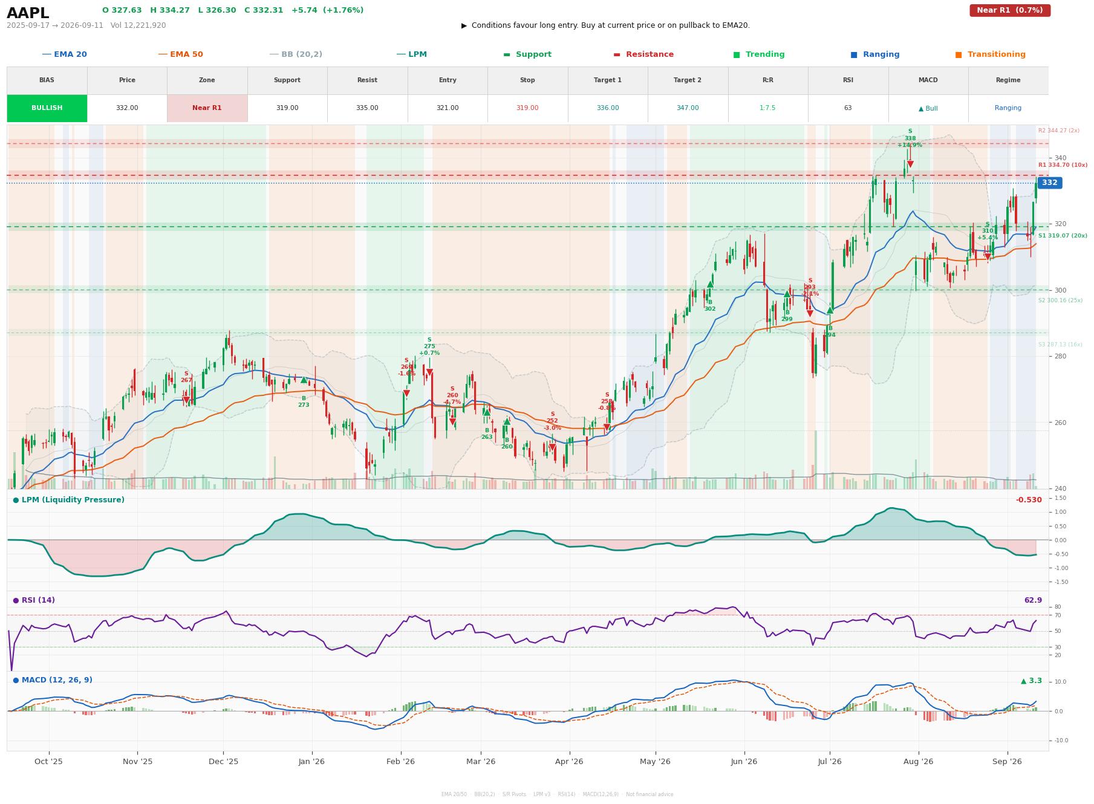Viewport: 1094px width, 804px height.
Task: Click the MACD Bull indicator cell
Action: [928, 108]
